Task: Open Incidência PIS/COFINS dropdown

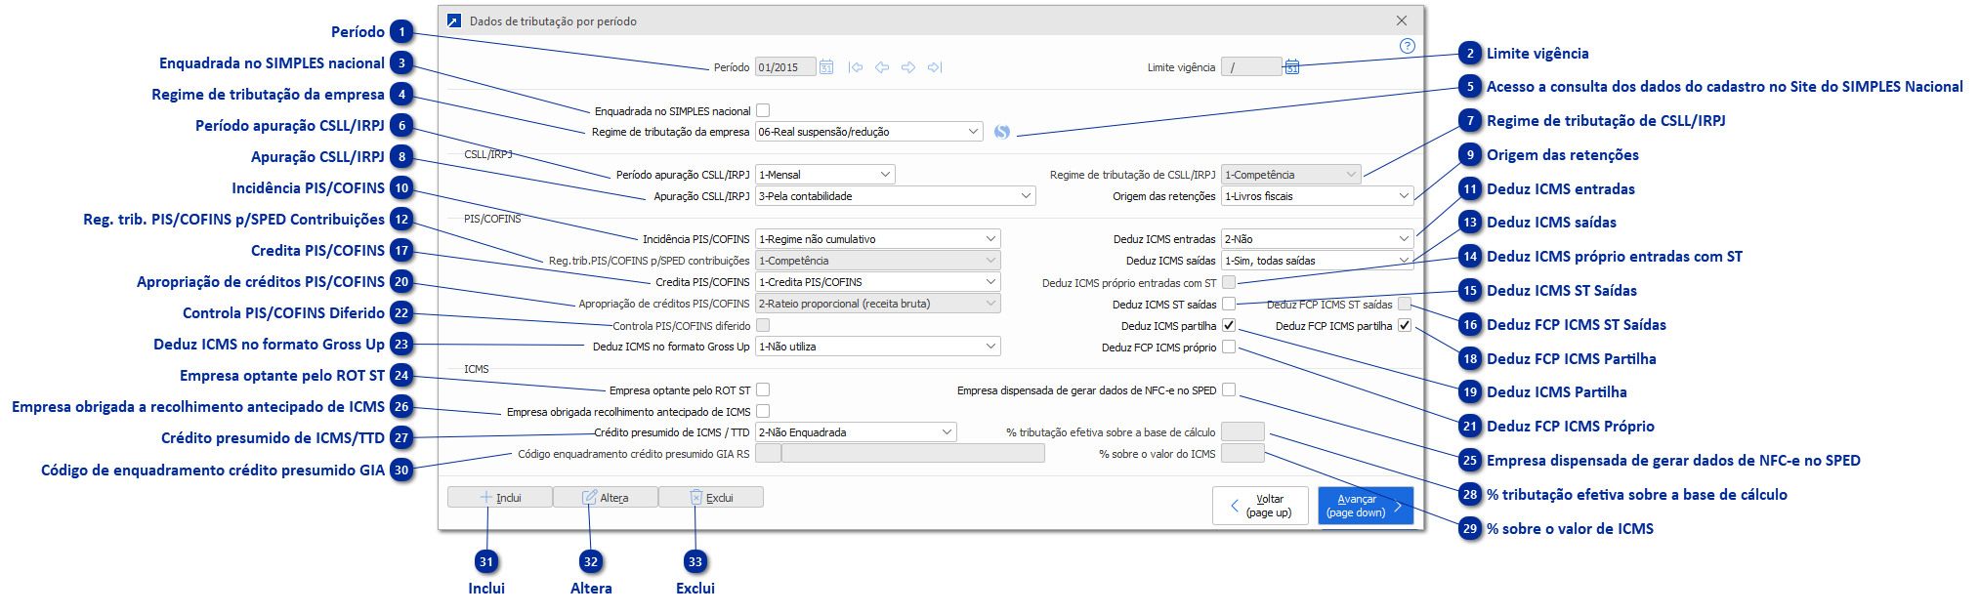Action: click(x=878, y=239)
